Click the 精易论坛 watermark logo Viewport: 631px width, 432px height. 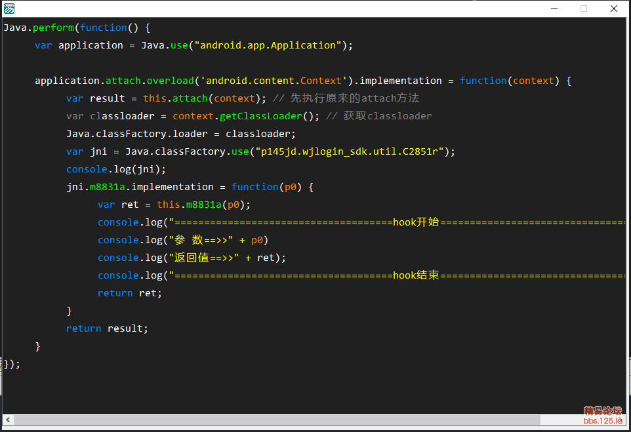[x=602, y=415]
